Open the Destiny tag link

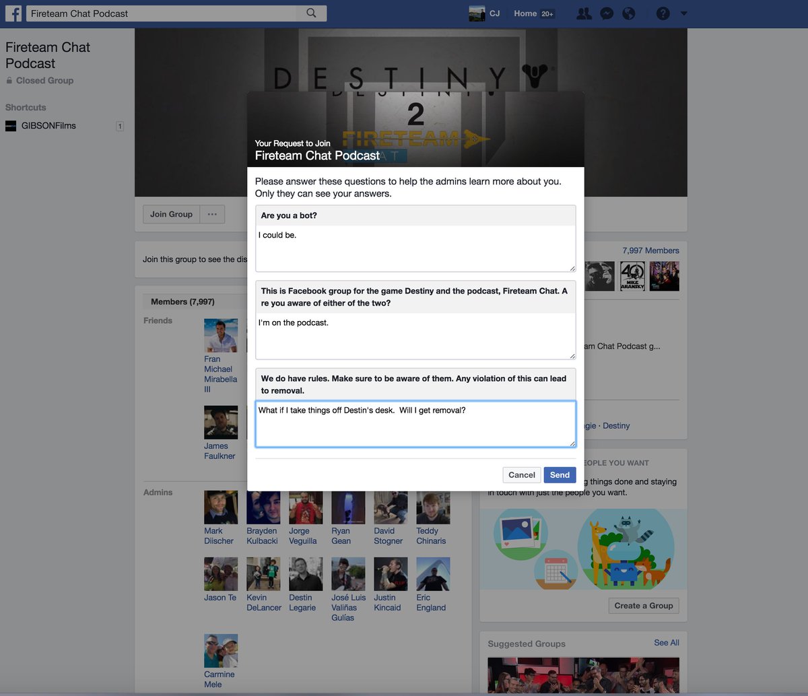pyautogui.click(x=616, y=426)
